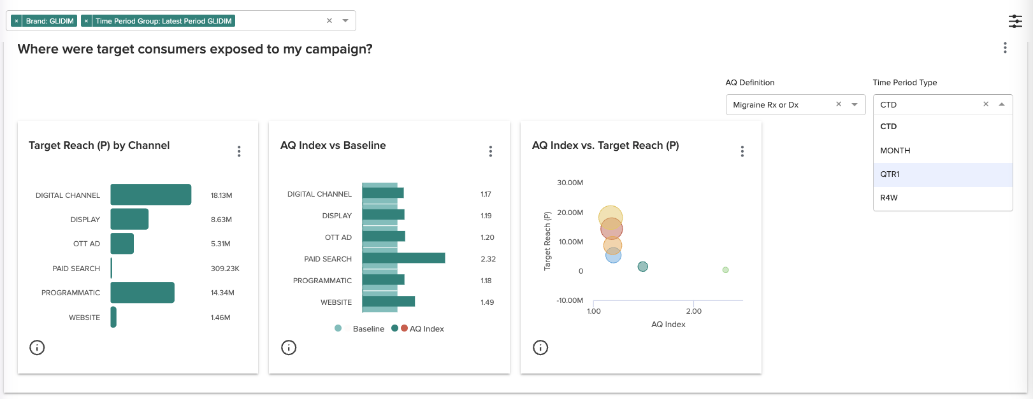Choose the R4W time period option
This screenshot has width=1033, height=399.
pos(889,198)
